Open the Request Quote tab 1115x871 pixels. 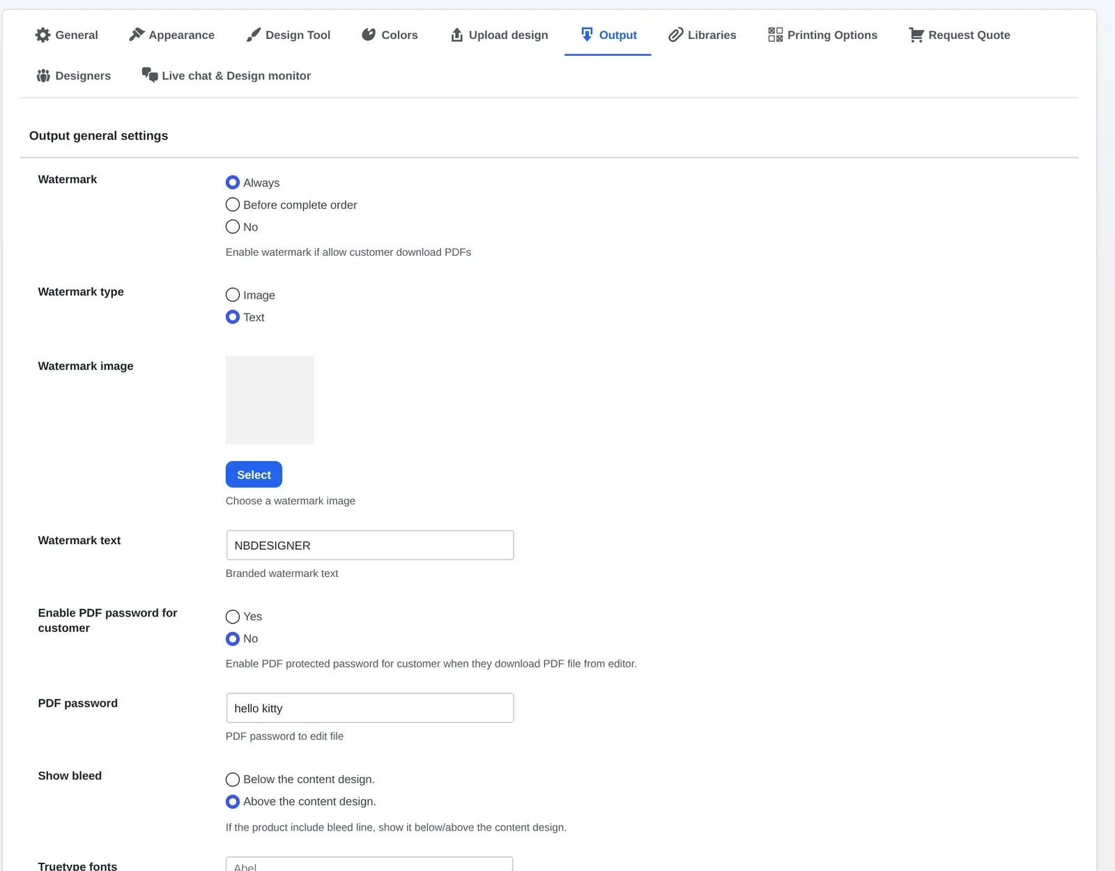960,35
